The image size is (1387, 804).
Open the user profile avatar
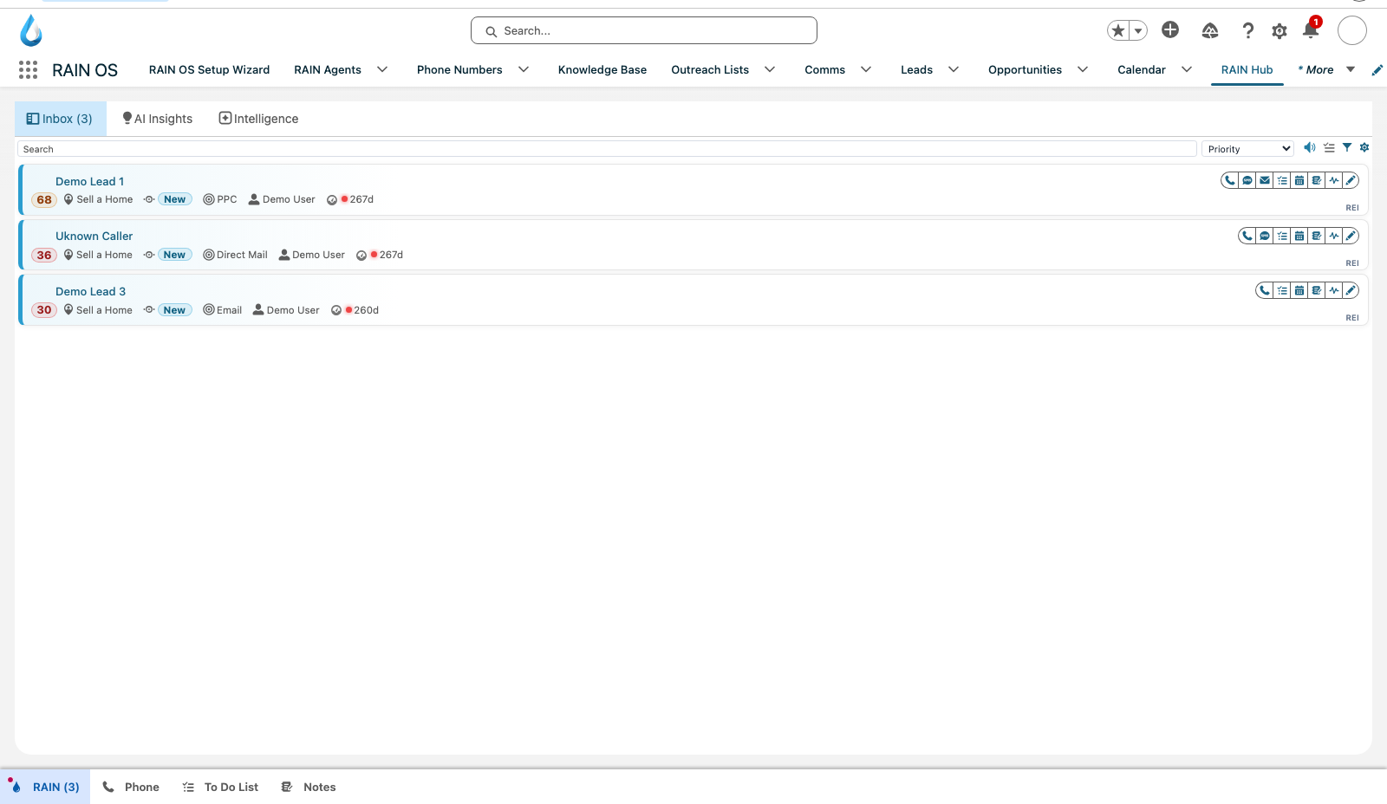click(x=1352, y=30)
